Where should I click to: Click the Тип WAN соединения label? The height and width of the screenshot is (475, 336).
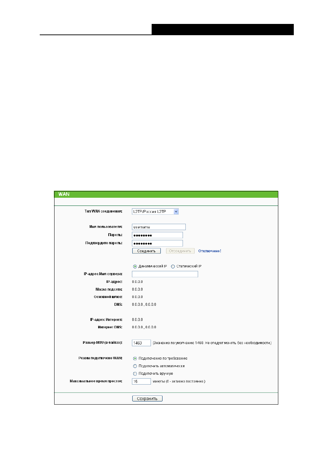pos(103,211)
